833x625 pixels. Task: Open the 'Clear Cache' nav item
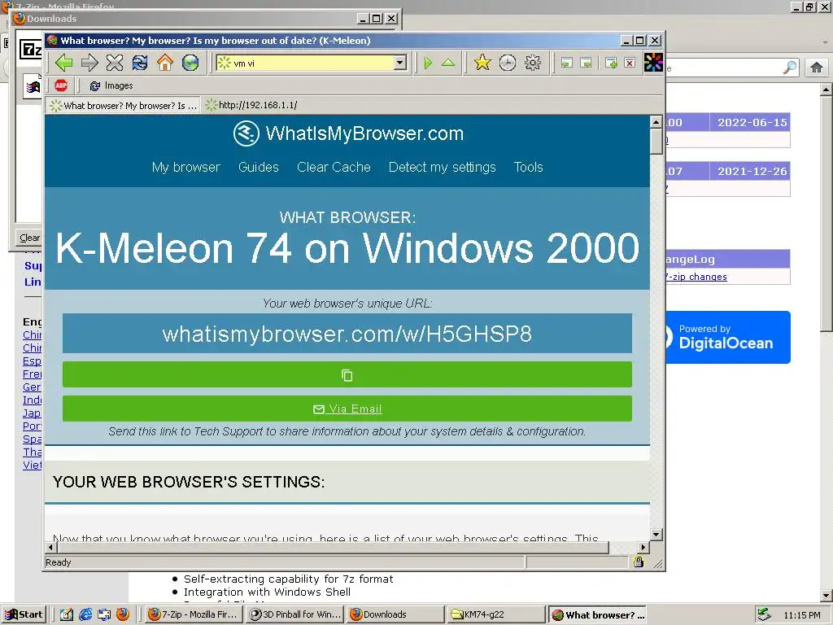pyautogui.click(x=334, y=167)
